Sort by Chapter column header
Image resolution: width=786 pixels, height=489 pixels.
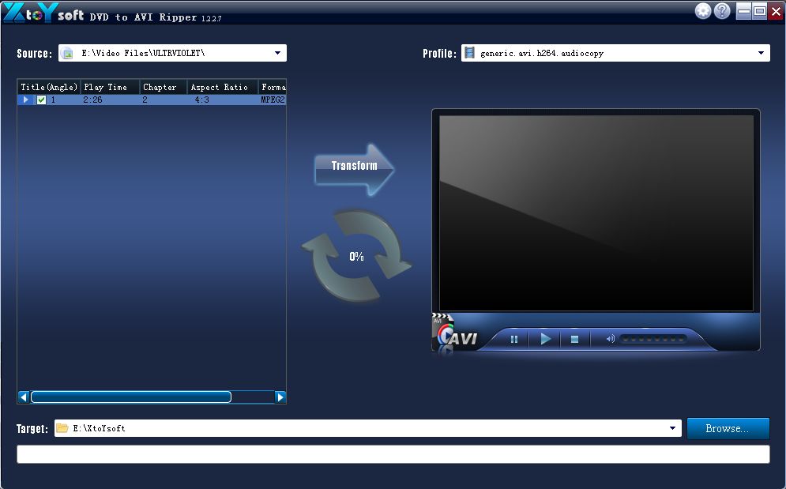[164, 87]
